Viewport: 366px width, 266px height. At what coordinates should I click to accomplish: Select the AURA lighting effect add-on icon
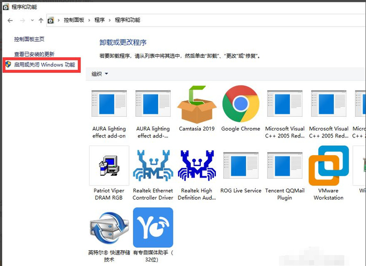click(x=108, y=104)
